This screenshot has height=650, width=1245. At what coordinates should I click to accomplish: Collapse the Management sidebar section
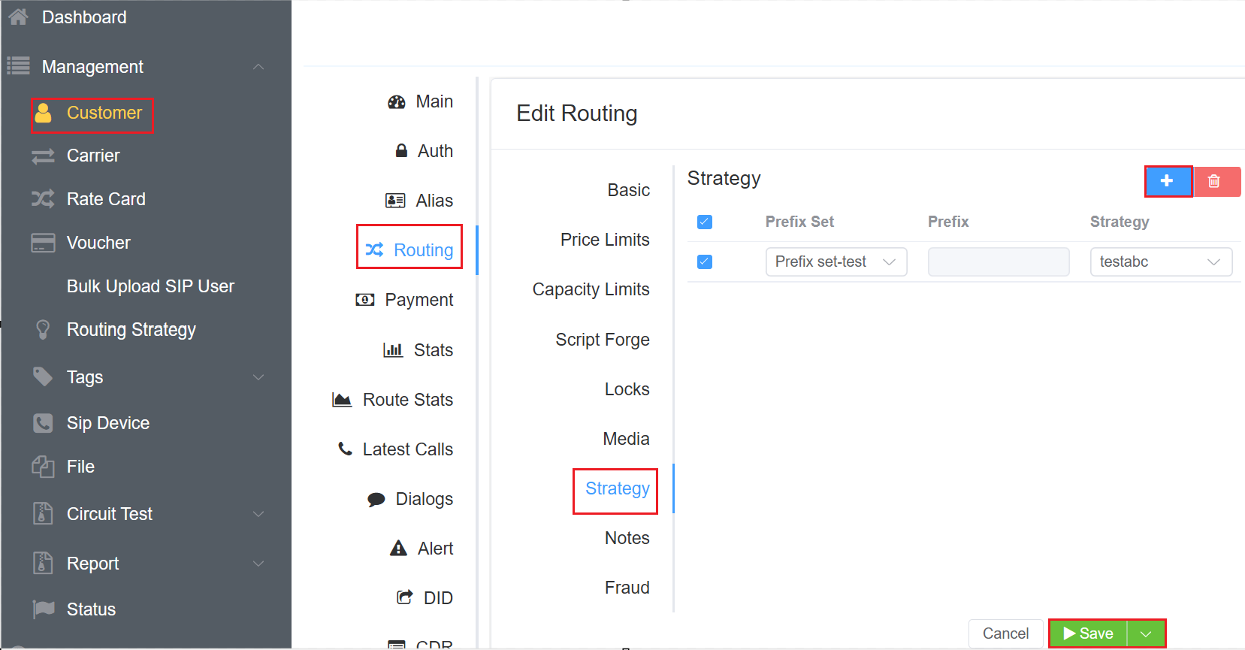(258, 67)
